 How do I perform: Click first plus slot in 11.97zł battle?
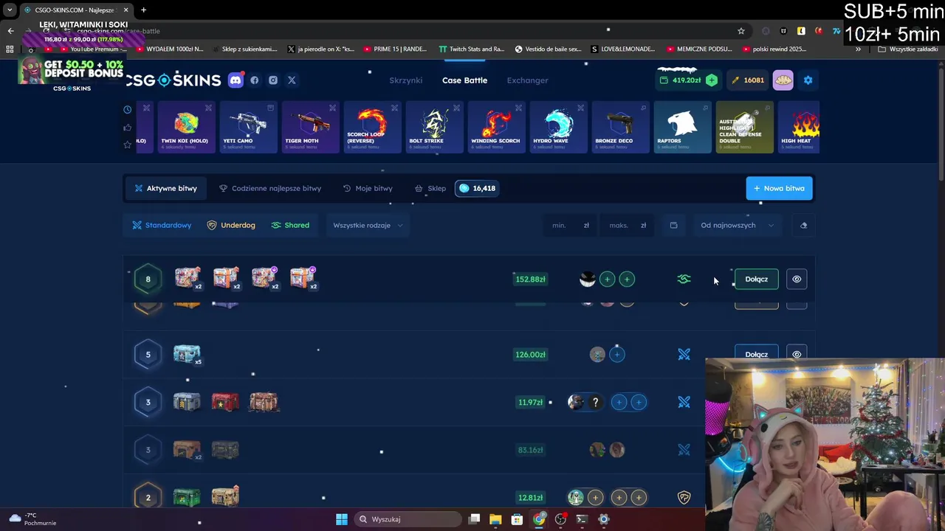619,402
